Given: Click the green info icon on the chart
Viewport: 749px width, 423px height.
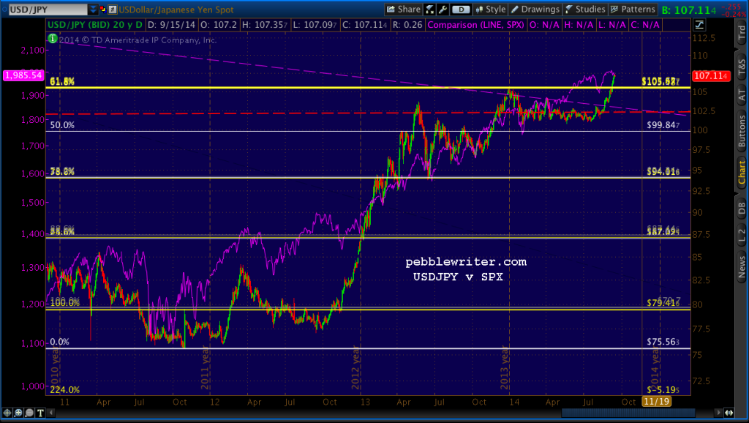Looking at the screenshot, I should click(x=51, y=39).
